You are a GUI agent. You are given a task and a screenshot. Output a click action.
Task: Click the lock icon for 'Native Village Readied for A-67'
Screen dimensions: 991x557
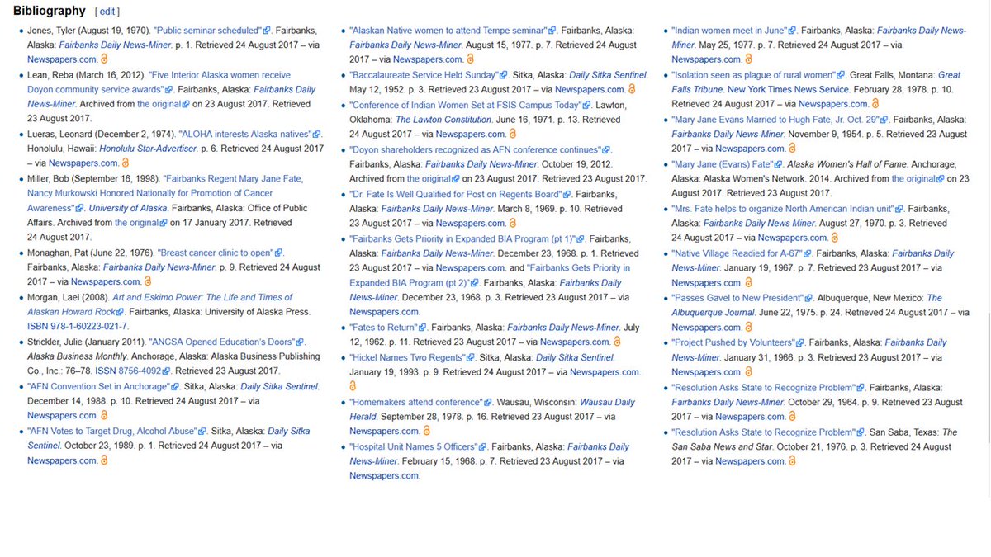click(x=749, y=282)
